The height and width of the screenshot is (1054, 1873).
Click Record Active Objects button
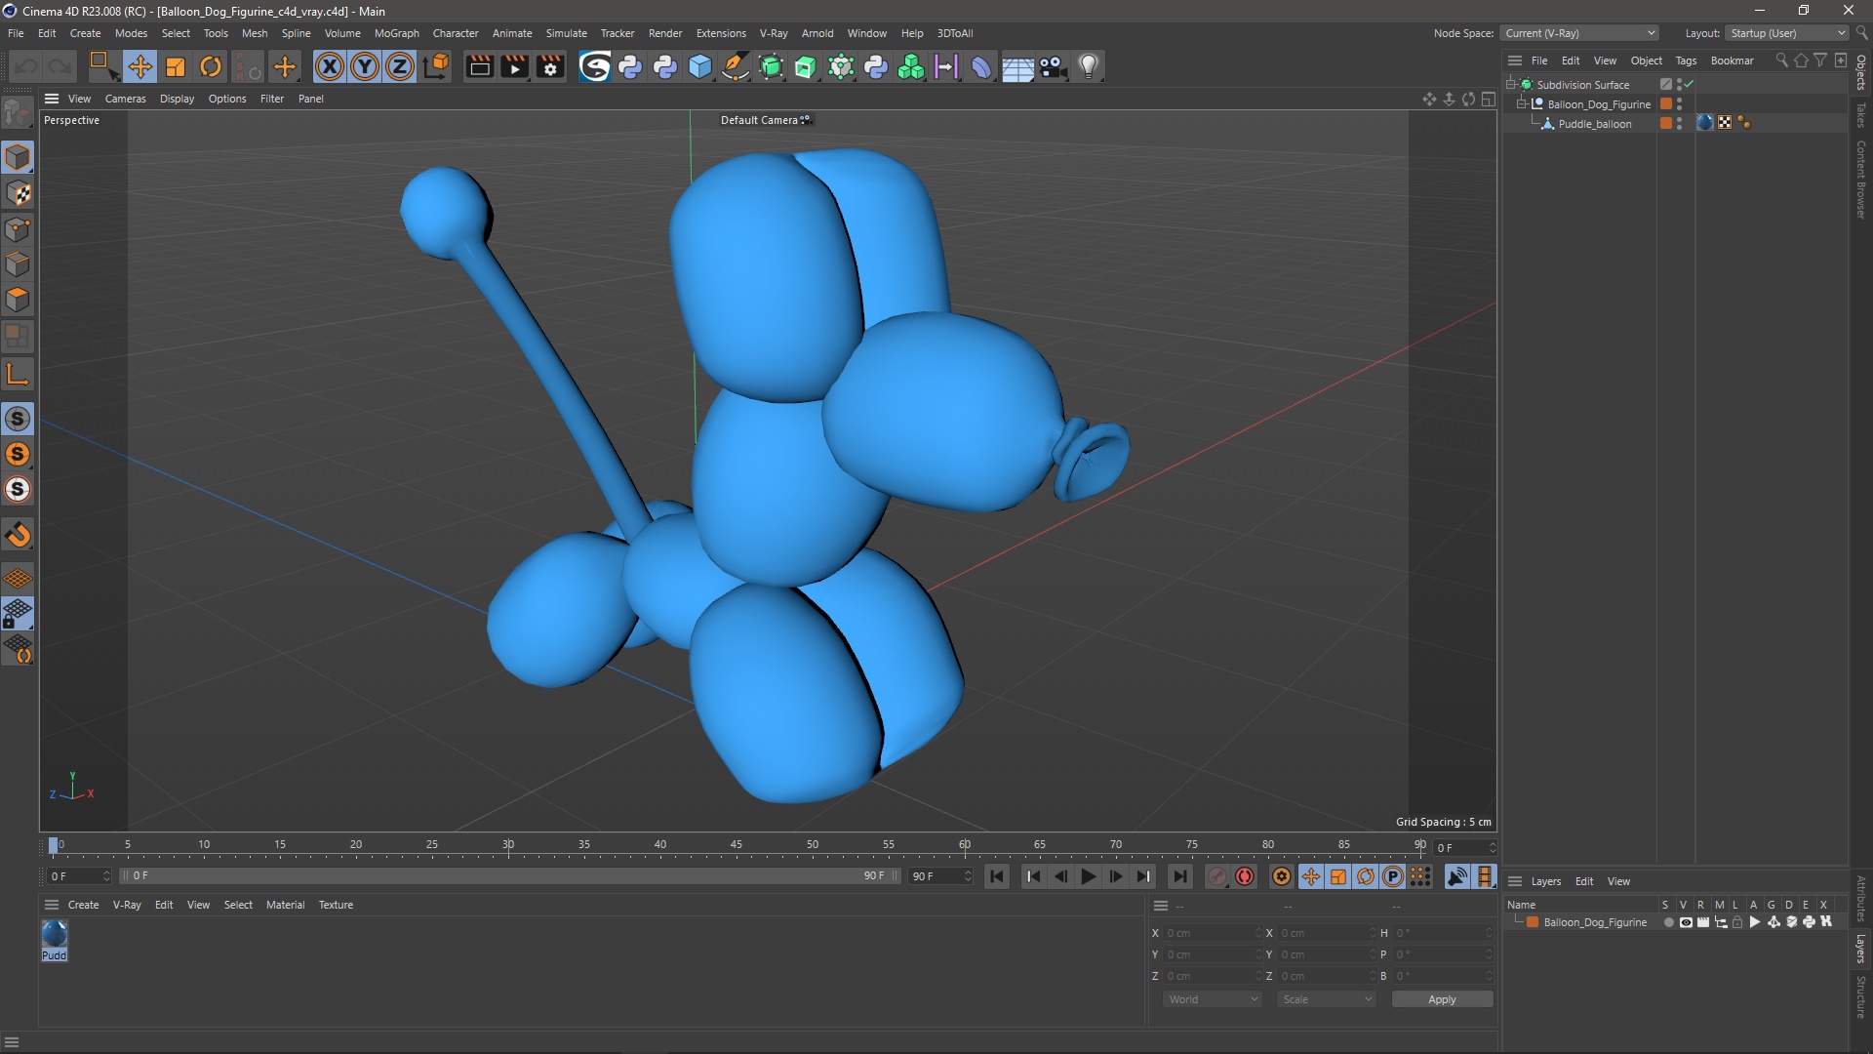[x=1216, y=876]
